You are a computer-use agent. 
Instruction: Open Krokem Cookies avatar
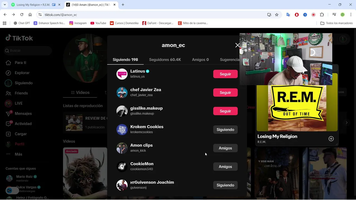click(122, 129)
